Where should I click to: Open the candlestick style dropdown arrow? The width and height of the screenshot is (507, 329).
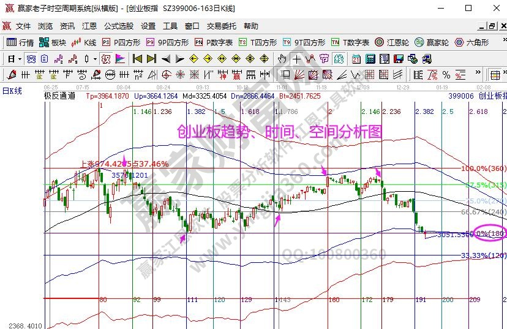94,59
